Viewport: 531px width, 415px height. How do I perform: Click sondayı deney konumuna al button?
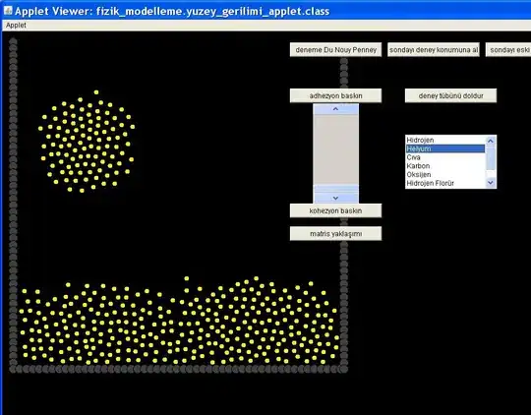tap(434, 50)
